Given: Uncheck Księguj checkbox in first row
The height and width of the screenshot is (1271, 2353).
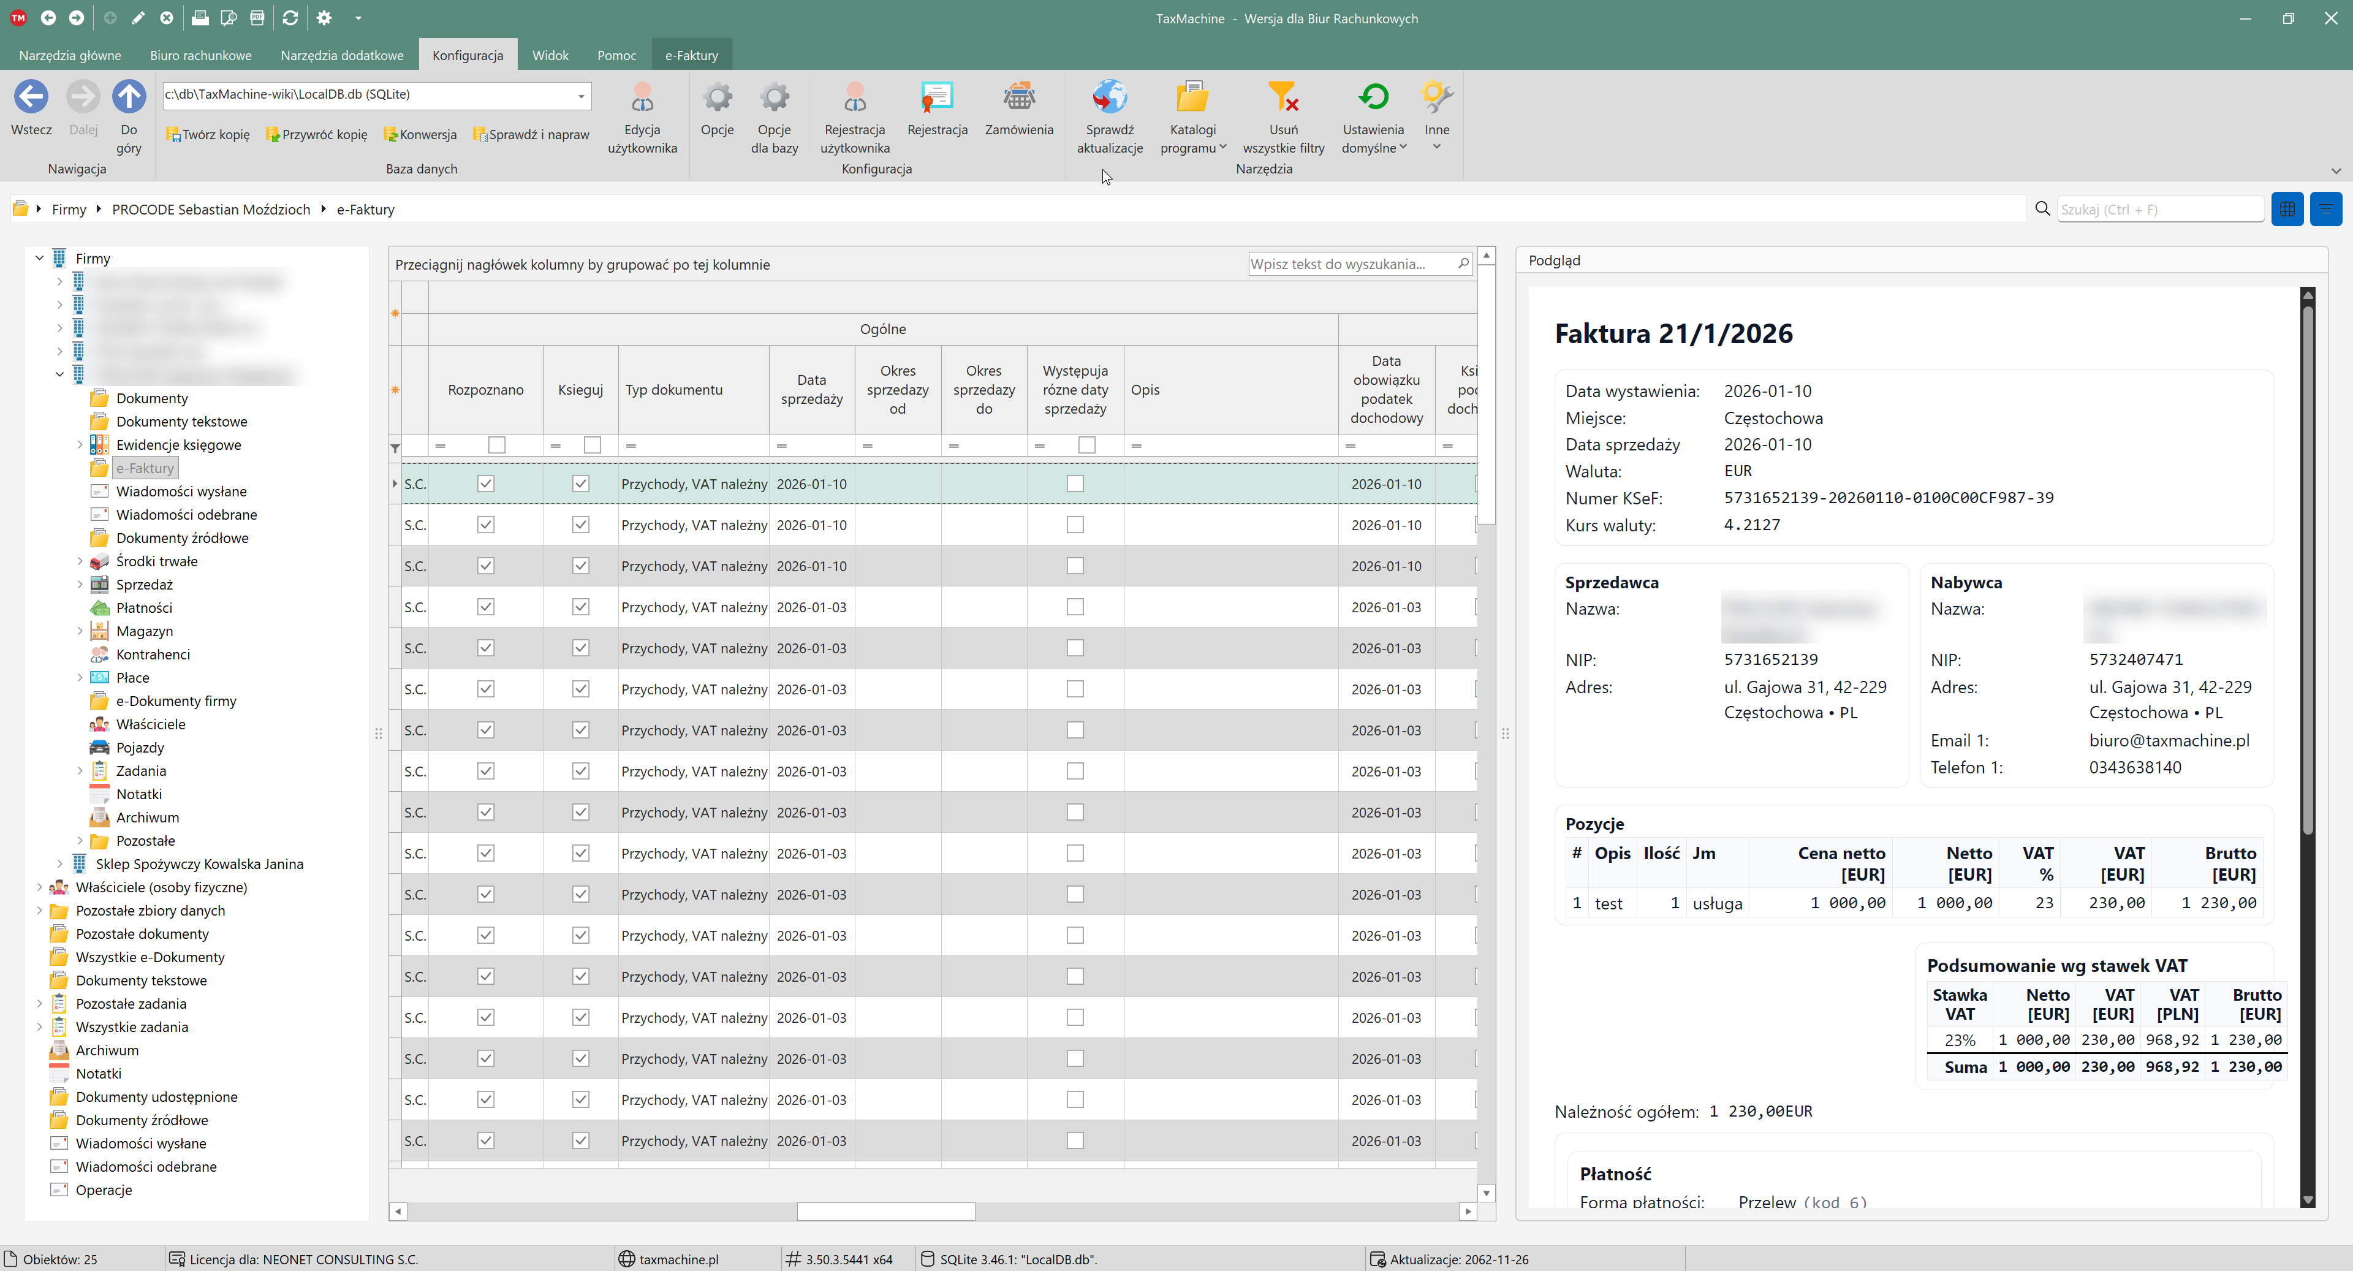Looking at the screenshot, I should (580, 484).
